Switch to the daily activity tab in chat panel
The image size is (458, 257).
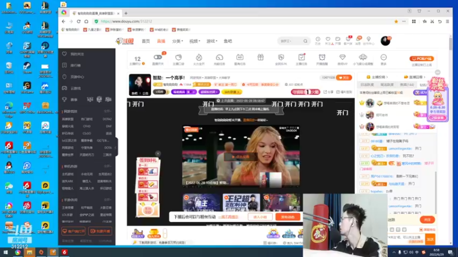[x=367, y=85]
